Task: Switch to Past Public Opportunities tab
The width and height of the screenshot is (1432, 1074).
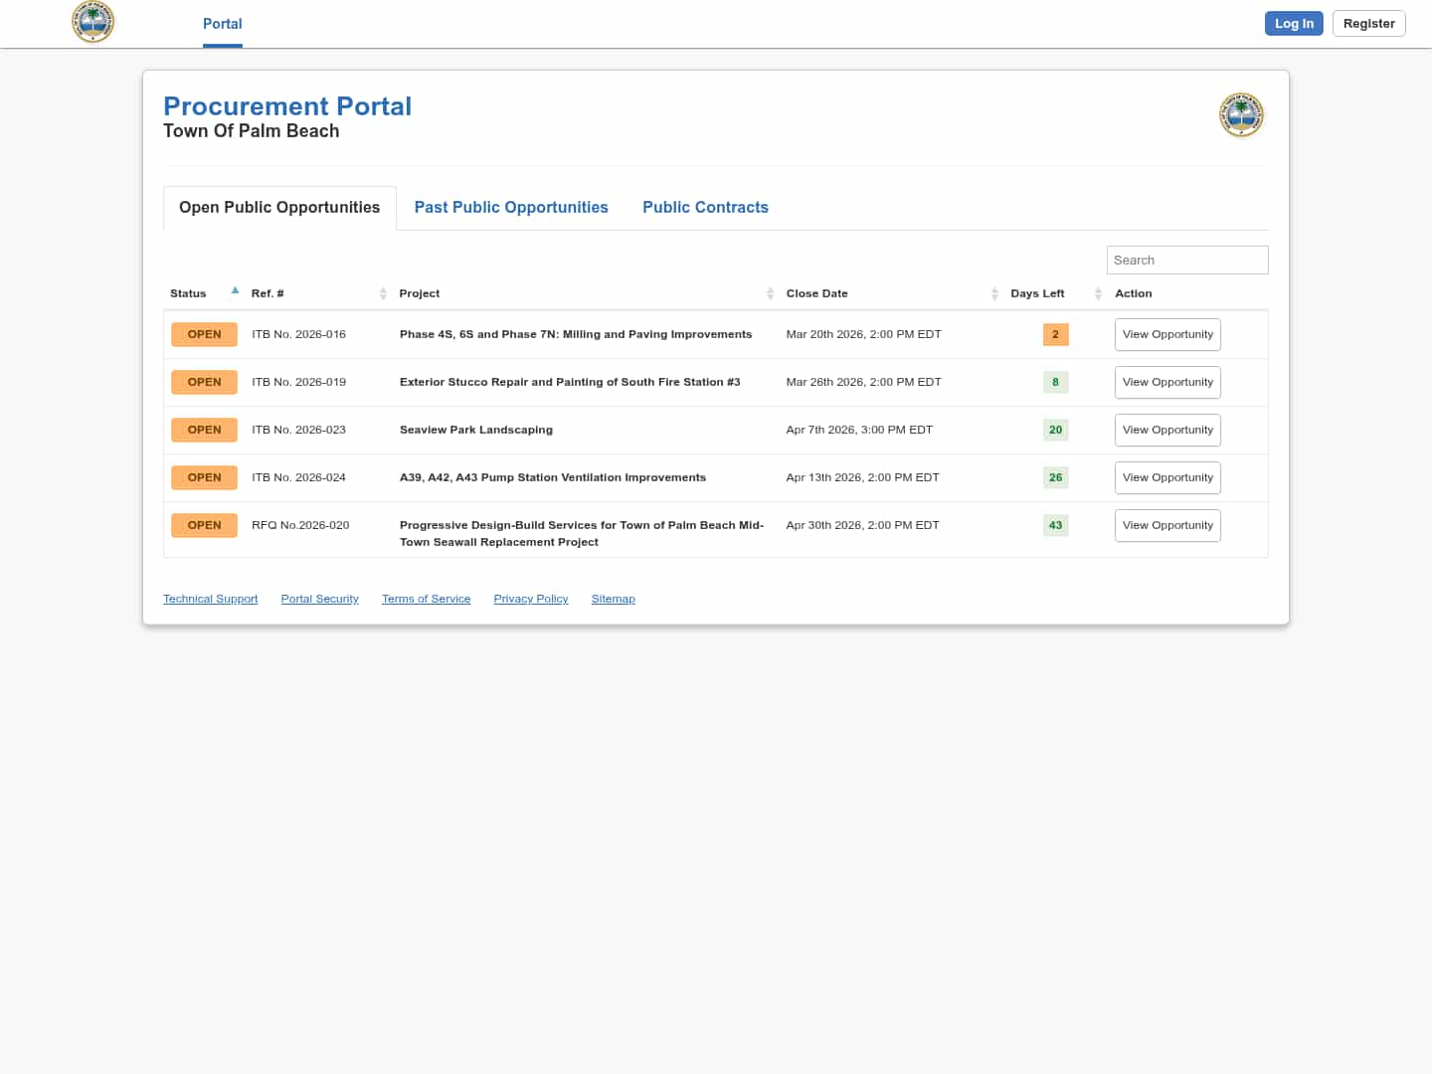Action: [x=511, y=208]
